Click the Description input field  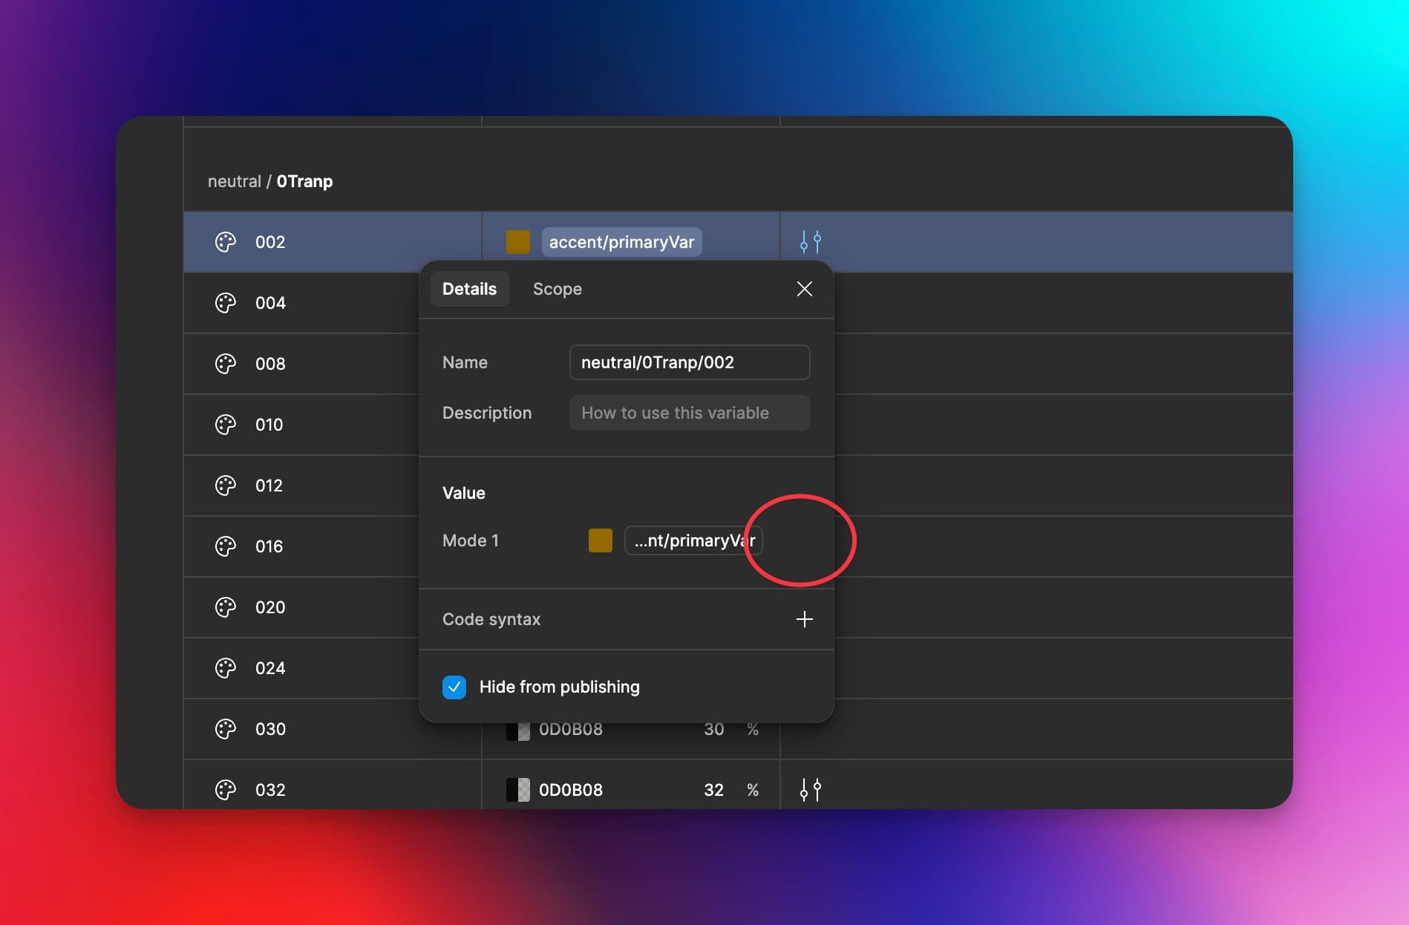[690, 413]
